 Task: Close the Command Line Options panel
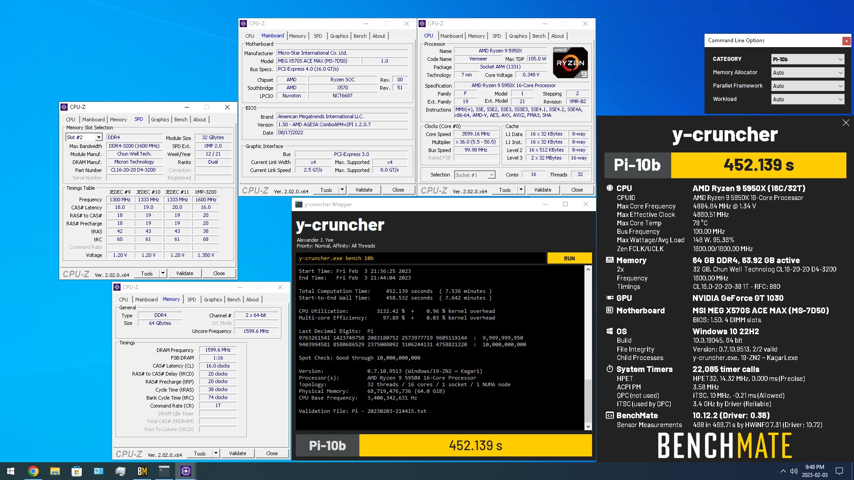coord(846,41)
